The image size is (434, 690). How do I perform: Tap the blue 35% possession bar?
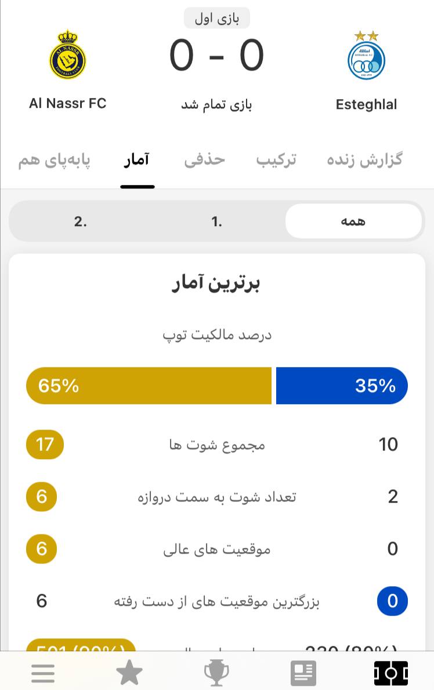[x=342, y=386]
